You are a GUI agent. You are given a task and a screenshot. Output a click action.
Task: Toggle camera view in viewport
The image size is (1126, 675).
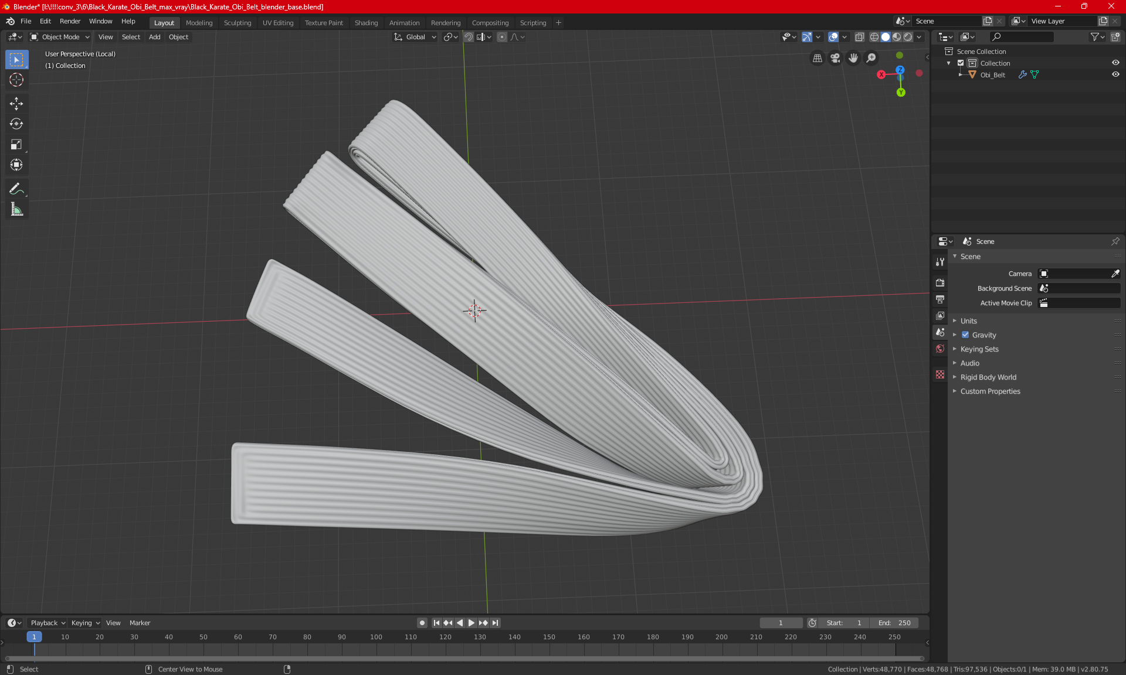click(x=835, y=58)
